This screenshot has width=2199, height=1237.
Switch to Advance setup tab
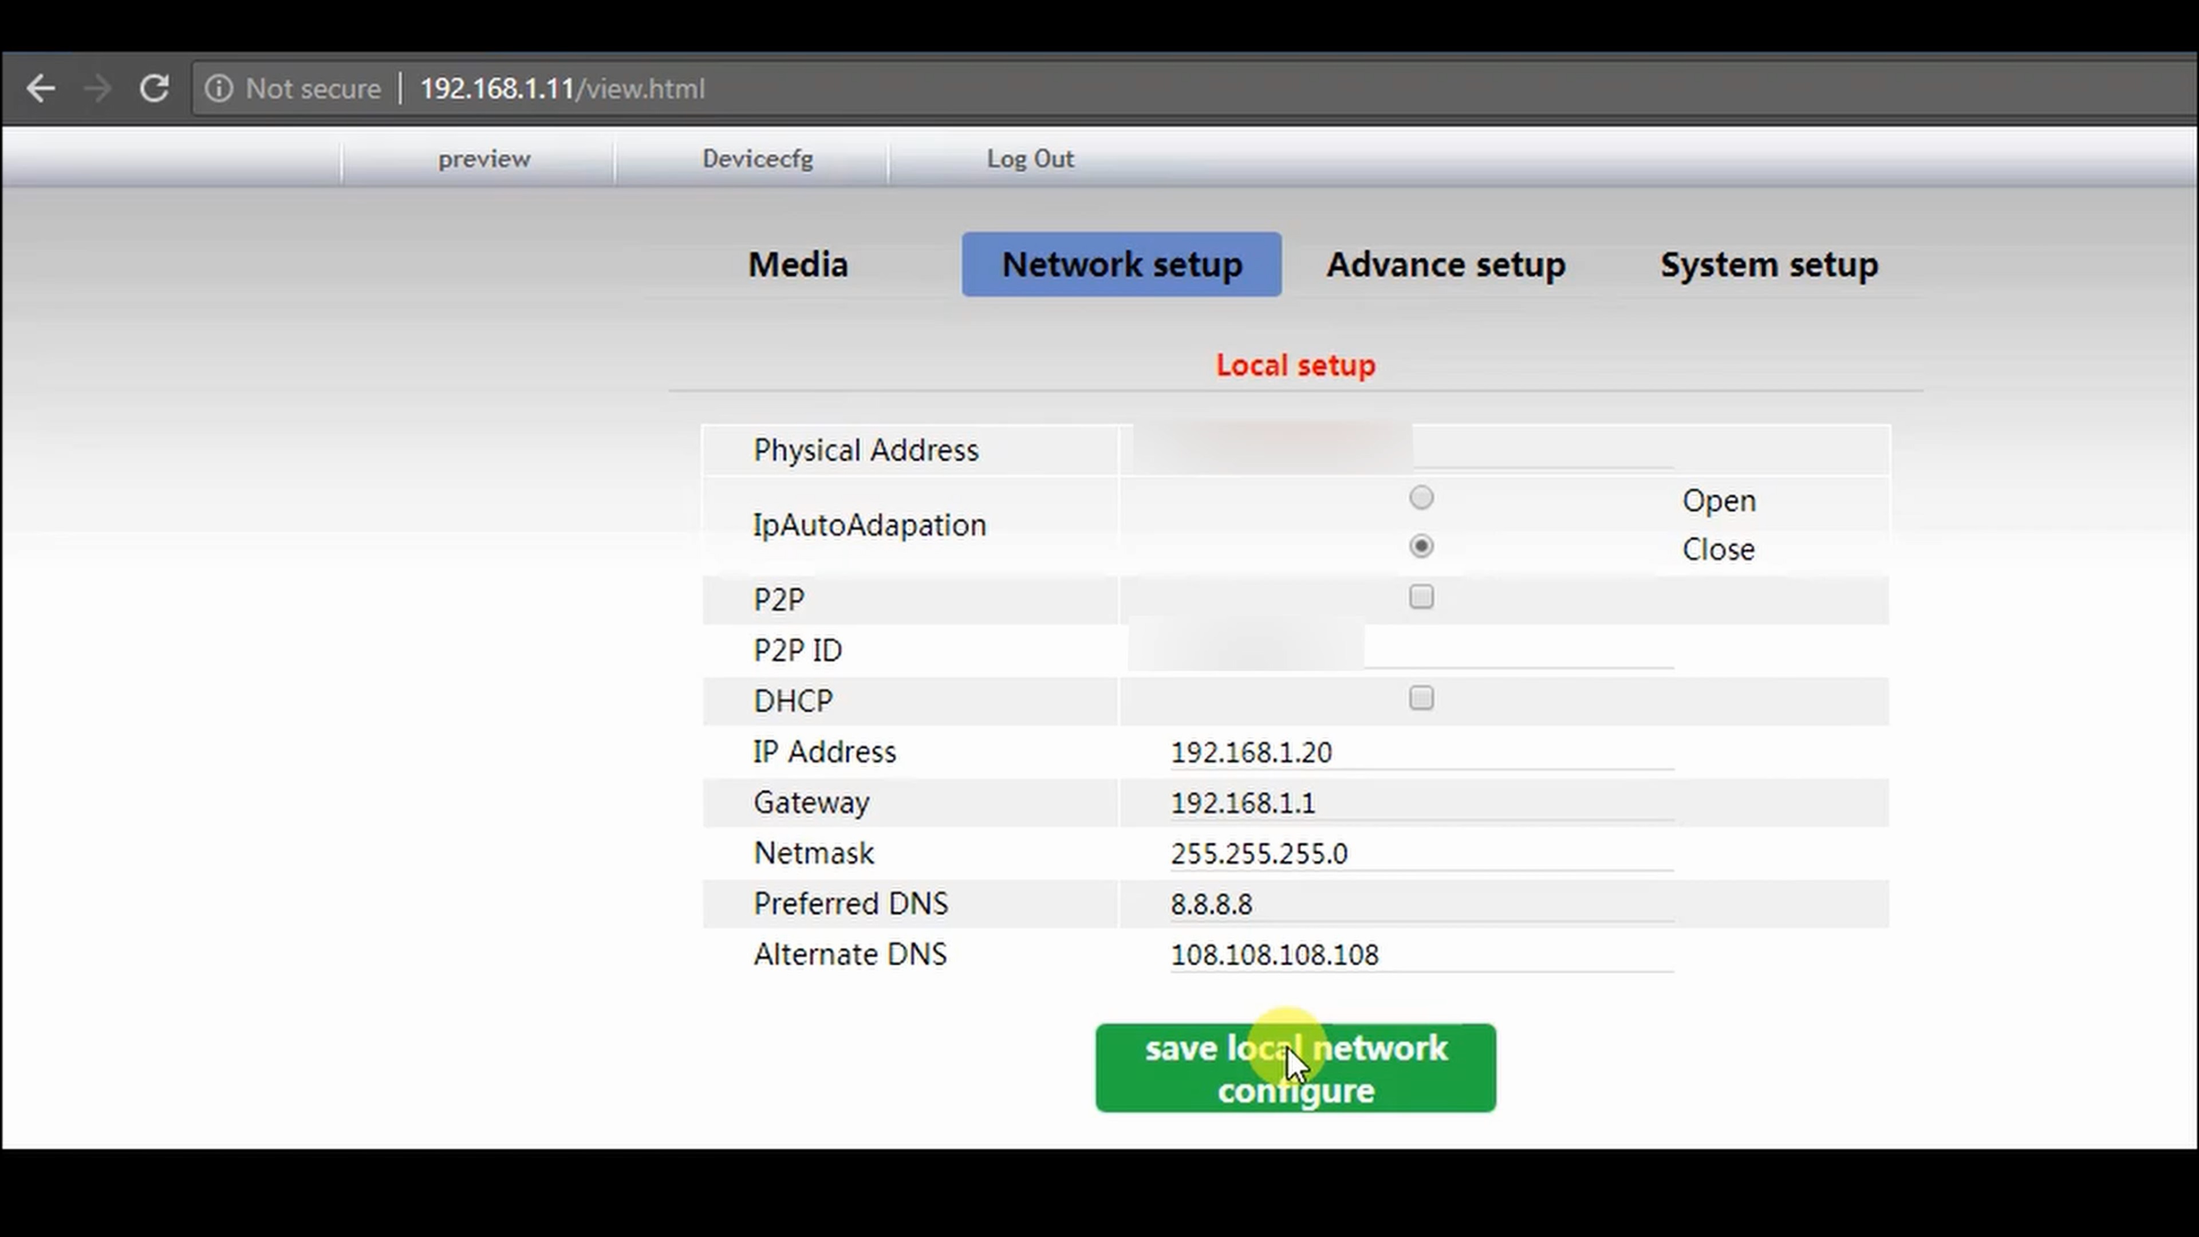(1445, 265)
